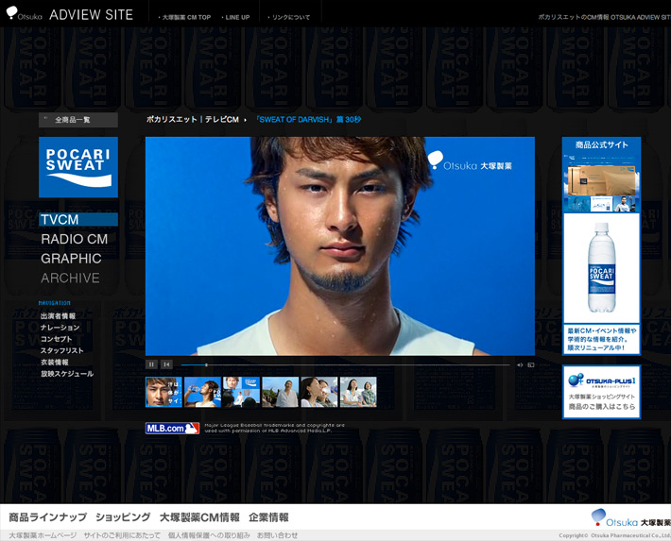Image resolution: width=671 pixels, height=541 pixels.
Task: Click the Pocari Sweat logo tile
Action: tap(78, 167)
